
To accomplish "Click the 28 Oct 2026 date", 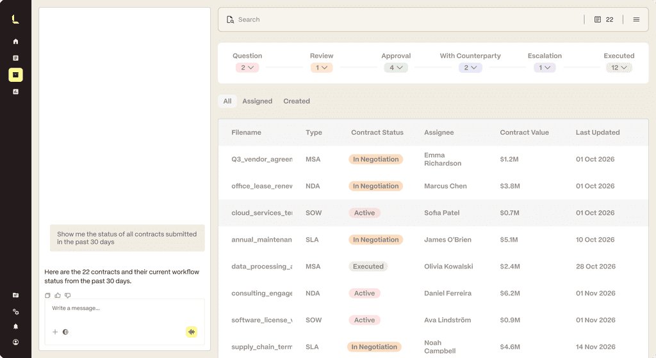I will [x=596, y=266].
